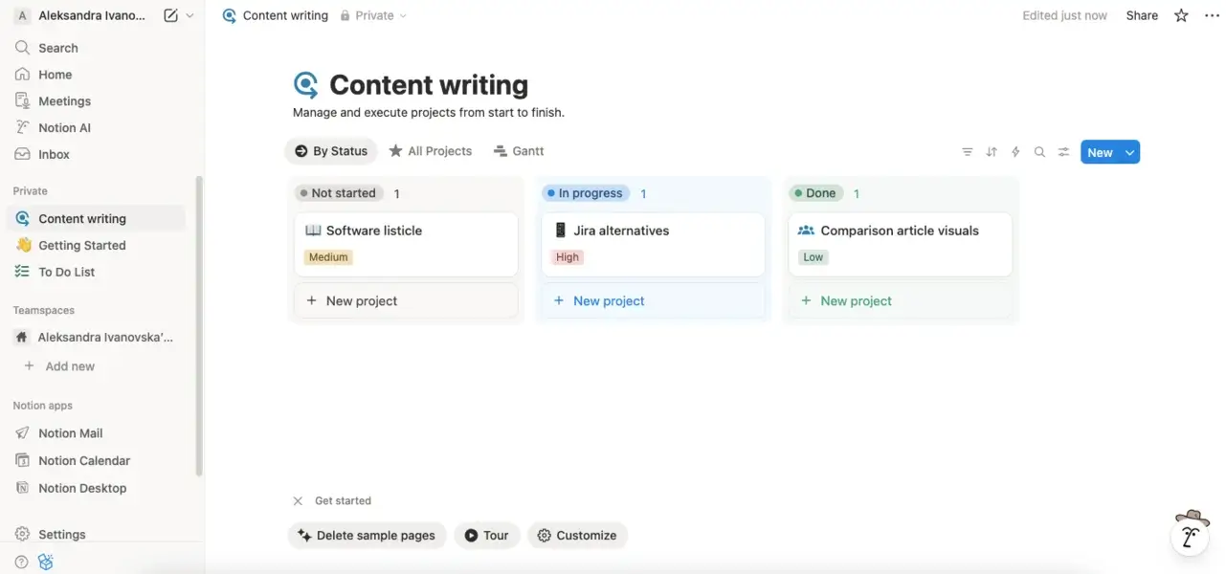Expand the workspace switcher chevron
This screenshot has width=1226, height=574.
coord(189,15)
